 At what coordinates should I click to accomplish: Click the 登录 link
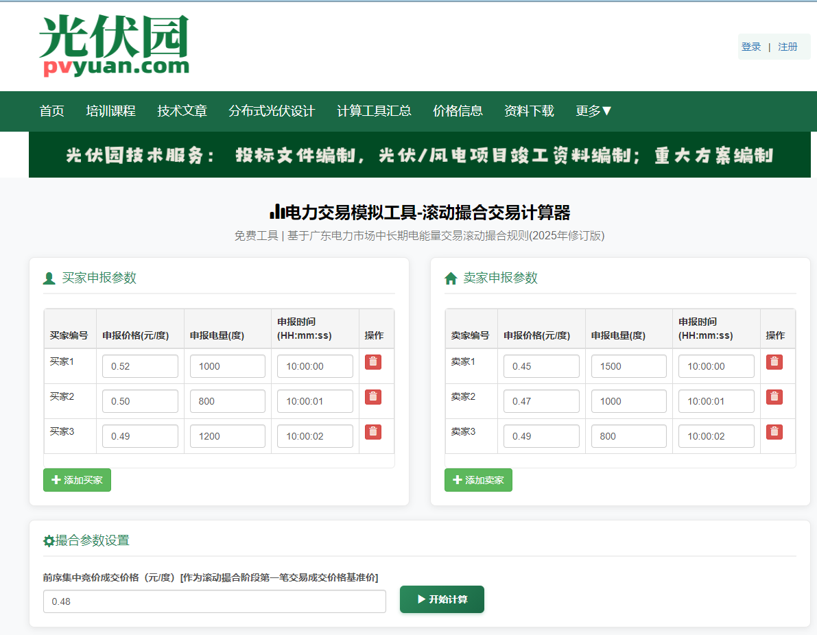[751, 47]
